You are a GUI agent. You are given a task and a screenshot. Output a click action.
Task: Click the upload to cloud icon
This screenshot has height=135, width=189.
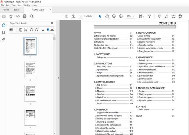coord(18,16)
